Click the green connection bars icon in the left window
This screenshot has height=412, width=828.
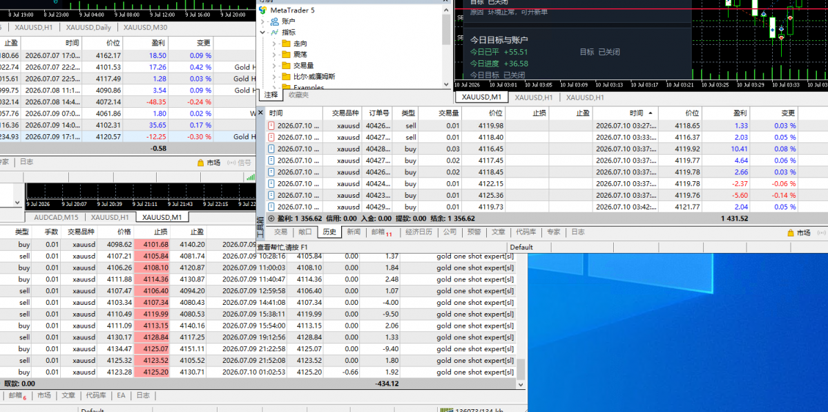(251, 178)
